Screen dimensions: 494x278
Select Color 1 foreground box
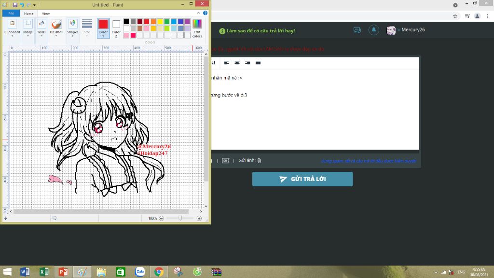(x=103, y=28)
